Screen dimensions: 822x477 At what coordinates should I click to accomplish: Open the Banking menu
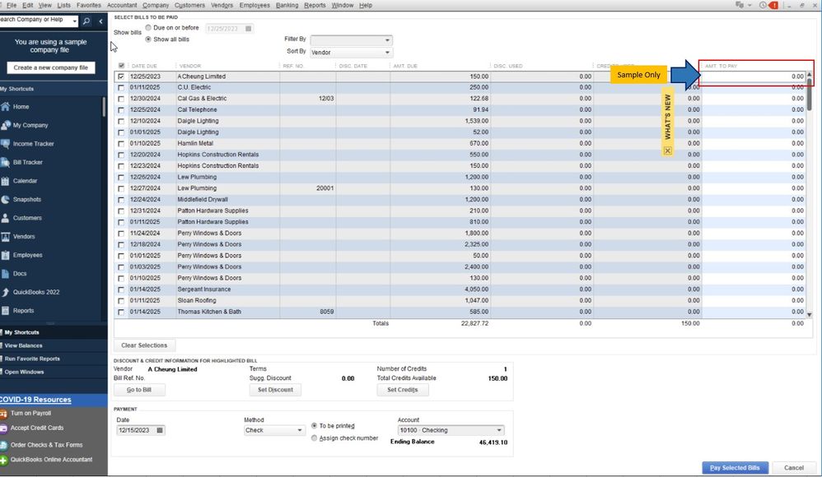(x=287, y=5)
